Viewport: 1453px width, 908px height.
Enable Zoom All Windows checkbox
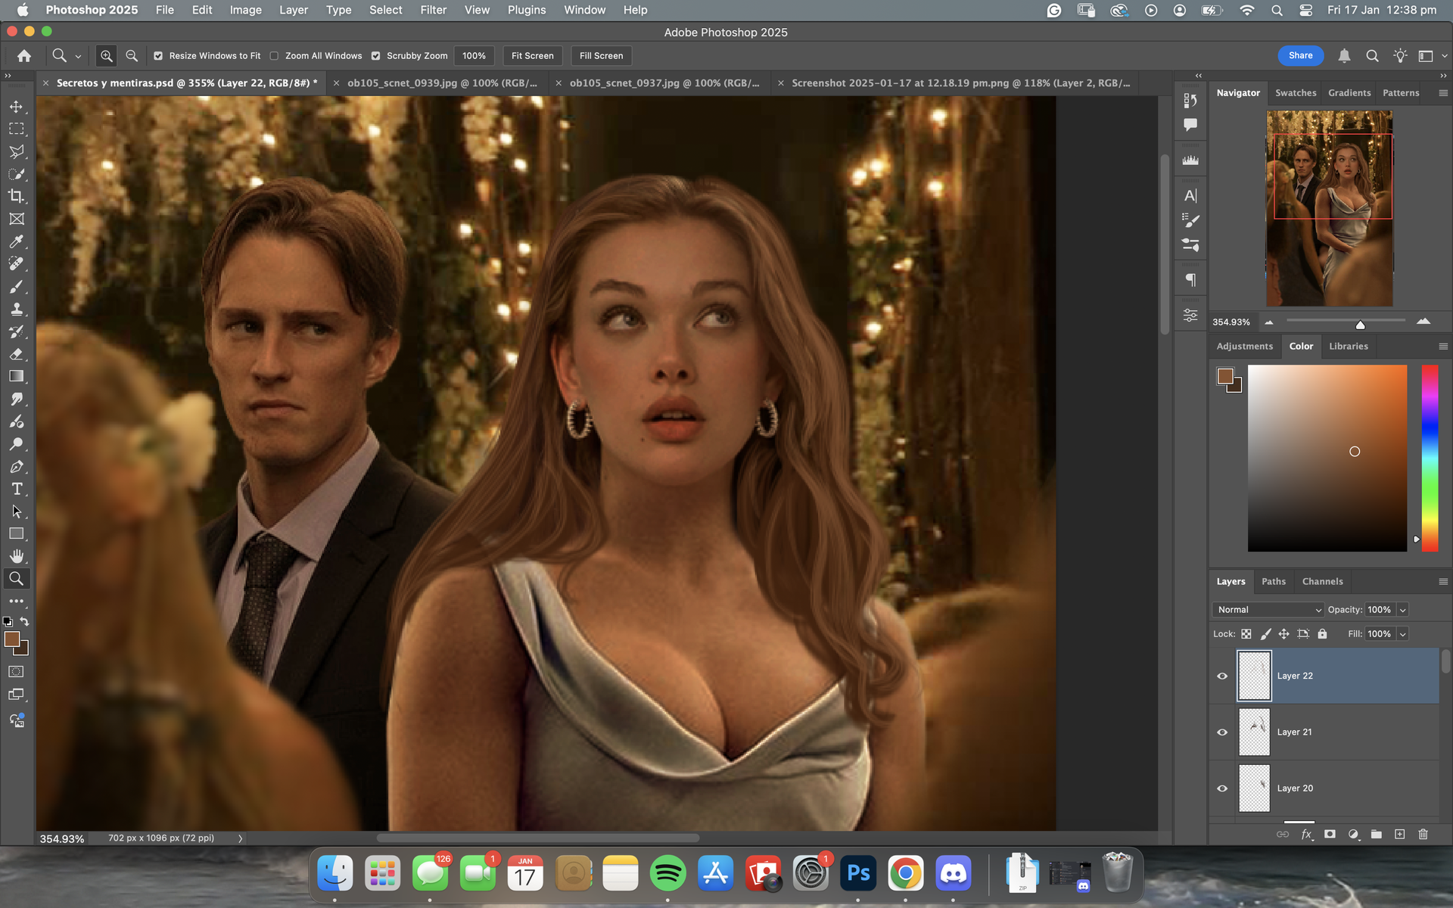275,56
